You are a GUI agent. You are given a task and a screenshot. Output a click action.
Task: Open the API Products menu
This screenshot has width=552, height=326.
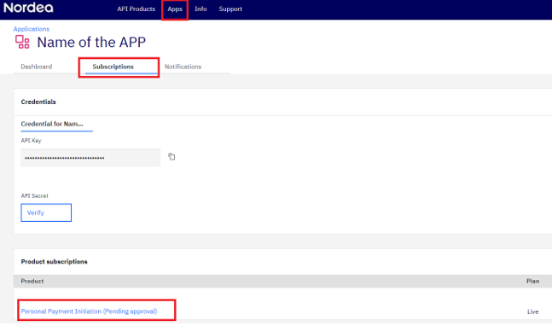[136, 9]
